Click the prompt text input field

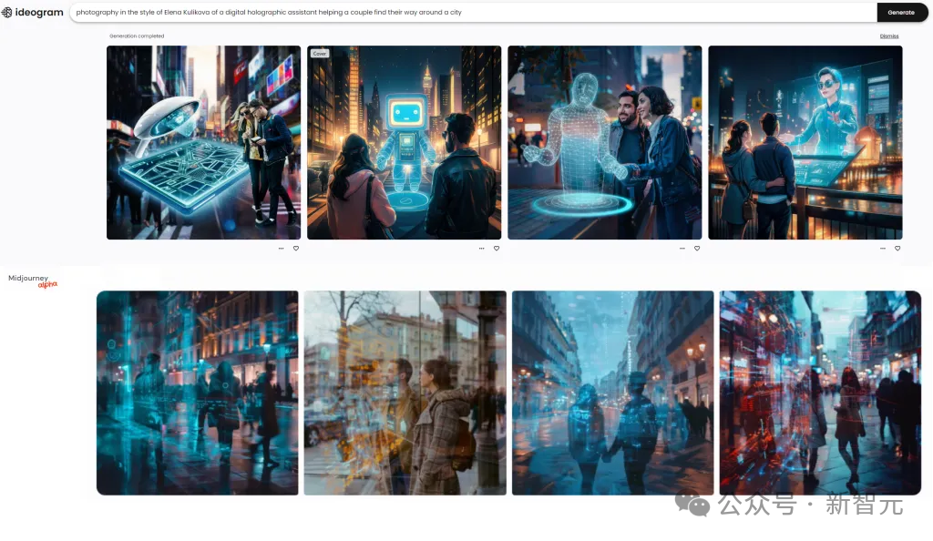[474, 13]
